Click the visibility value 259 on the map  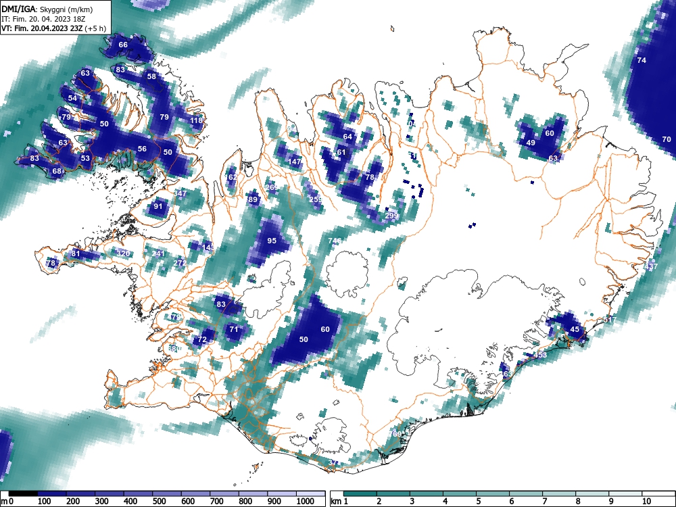(x=316, y=199)
